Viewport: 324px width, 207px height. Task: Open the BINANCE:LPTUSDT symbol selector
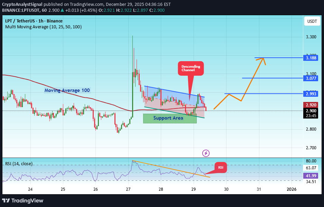[x=21, y=10]
